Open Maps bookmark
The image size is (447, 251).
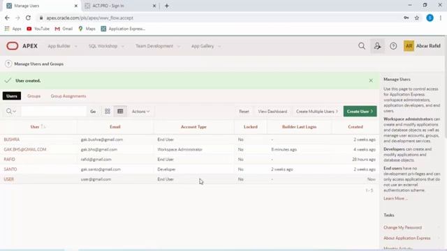[x=87, y=29]
